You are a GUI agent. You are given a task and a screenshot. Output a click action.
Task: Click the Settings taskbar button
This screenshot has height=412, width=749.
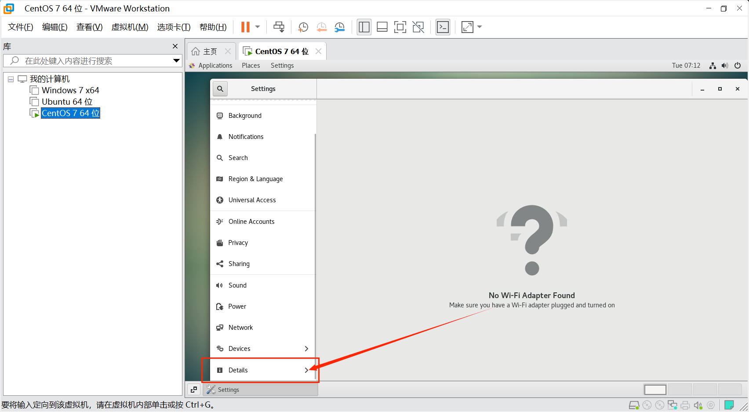click(x=260, y=390)
